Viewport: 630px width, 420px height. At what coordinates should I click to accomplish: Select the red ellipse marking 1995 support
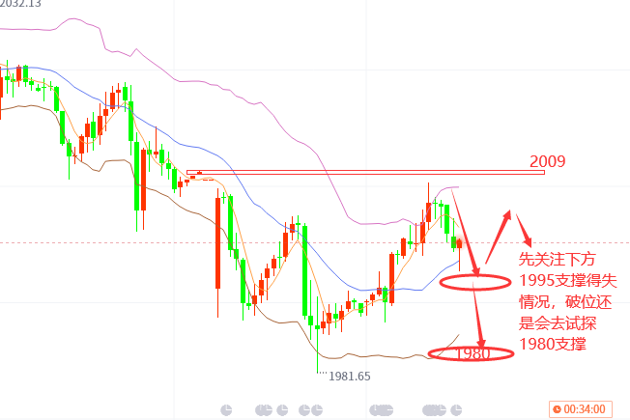[474, 282]
